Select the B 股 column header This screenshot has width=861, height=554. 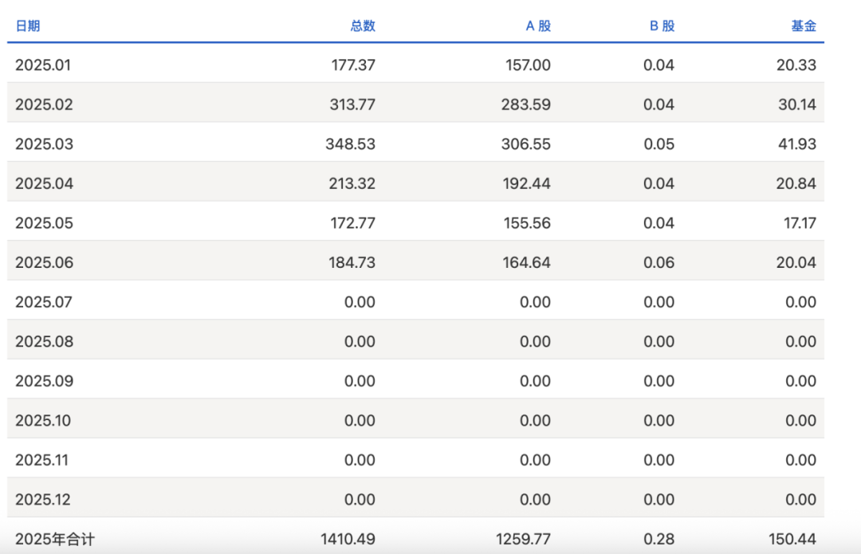(x=662, y=26)
